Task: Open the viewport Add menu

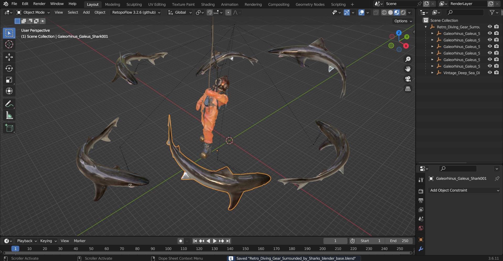Action: click(x=86, y=12)
